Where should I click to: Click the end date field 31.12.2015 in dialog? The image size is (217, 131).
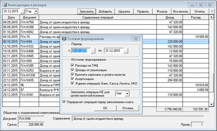pyautogui.click(x=114, y=51)
